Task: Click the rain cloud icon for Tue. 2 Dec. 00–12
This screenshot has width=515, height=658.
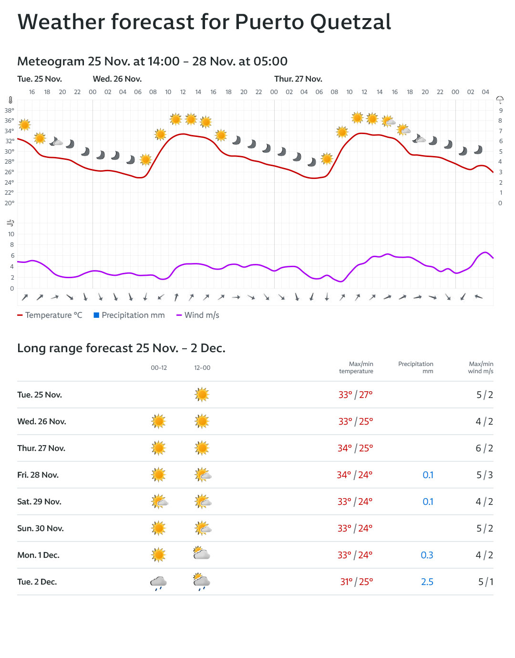Action: coord(158,582)
